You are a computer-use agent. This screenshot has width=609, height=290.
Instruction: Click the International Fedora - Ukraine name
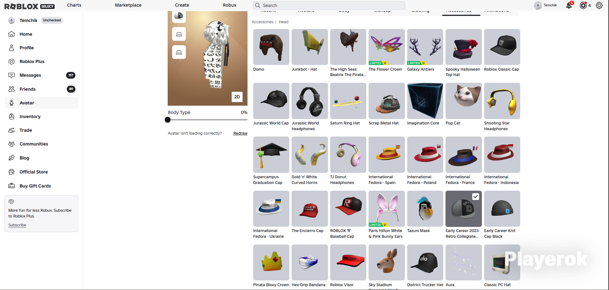click(x=269, y=234)
